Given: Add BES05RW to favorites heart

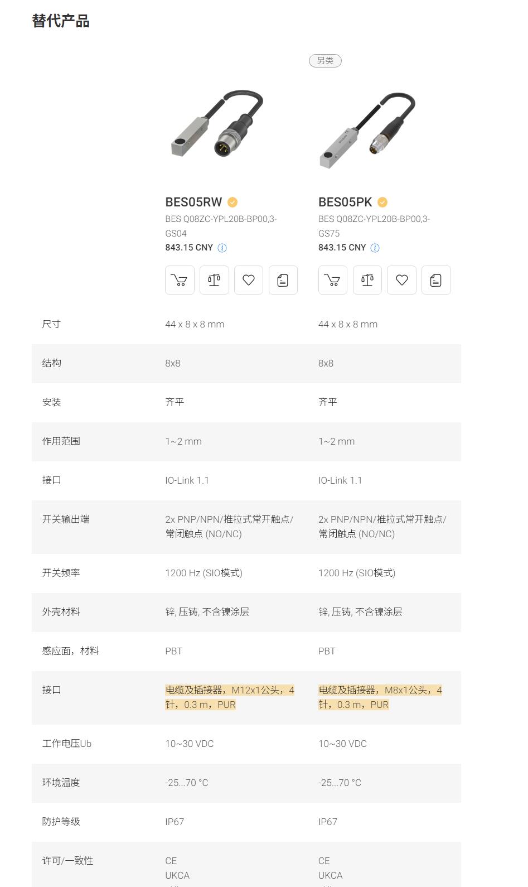Looking at the screenshot, I should [x=249, y=280].
